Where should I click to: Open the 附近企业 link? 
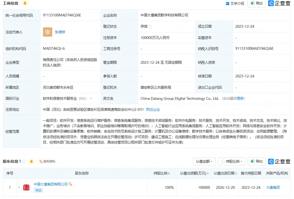tap(153, 109)
